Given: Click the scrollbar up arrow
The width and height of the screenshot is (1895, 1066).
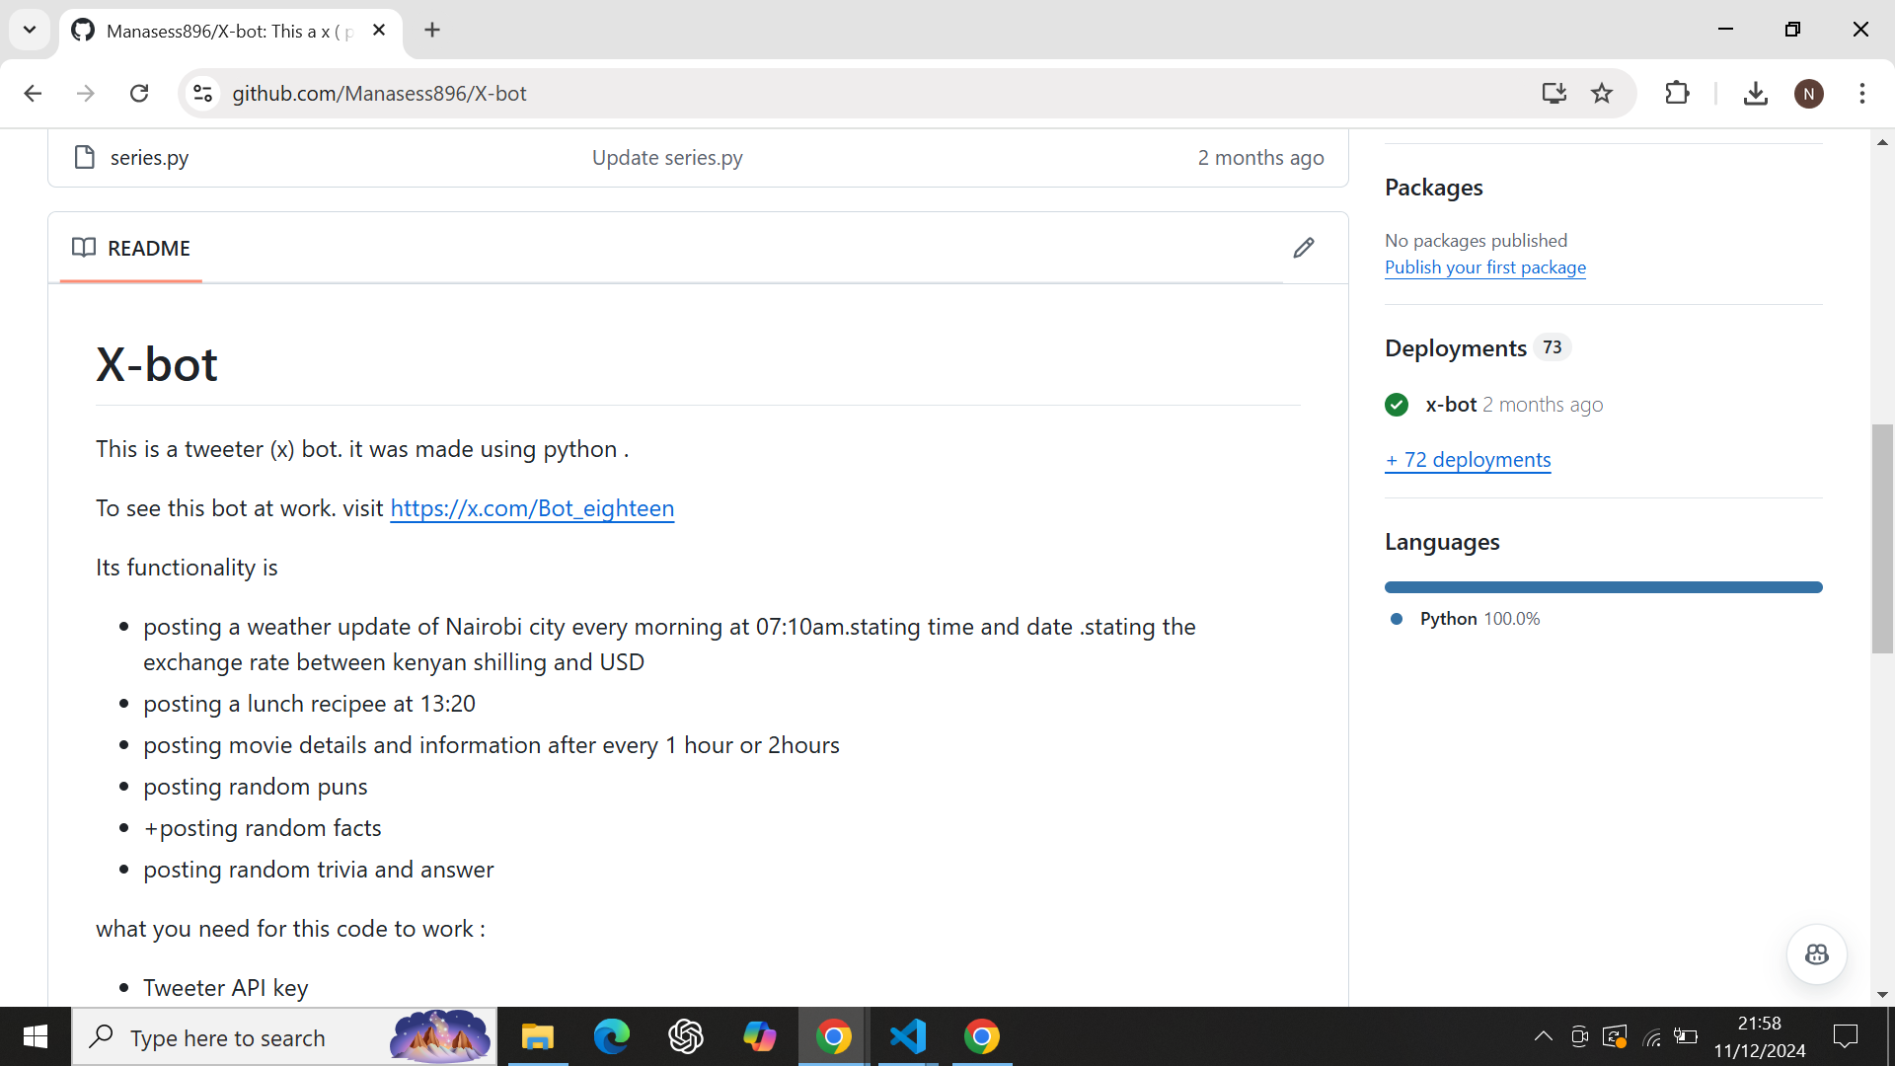Looking at the screenshot, I should pyautogui.click(x=1882, y=142).
